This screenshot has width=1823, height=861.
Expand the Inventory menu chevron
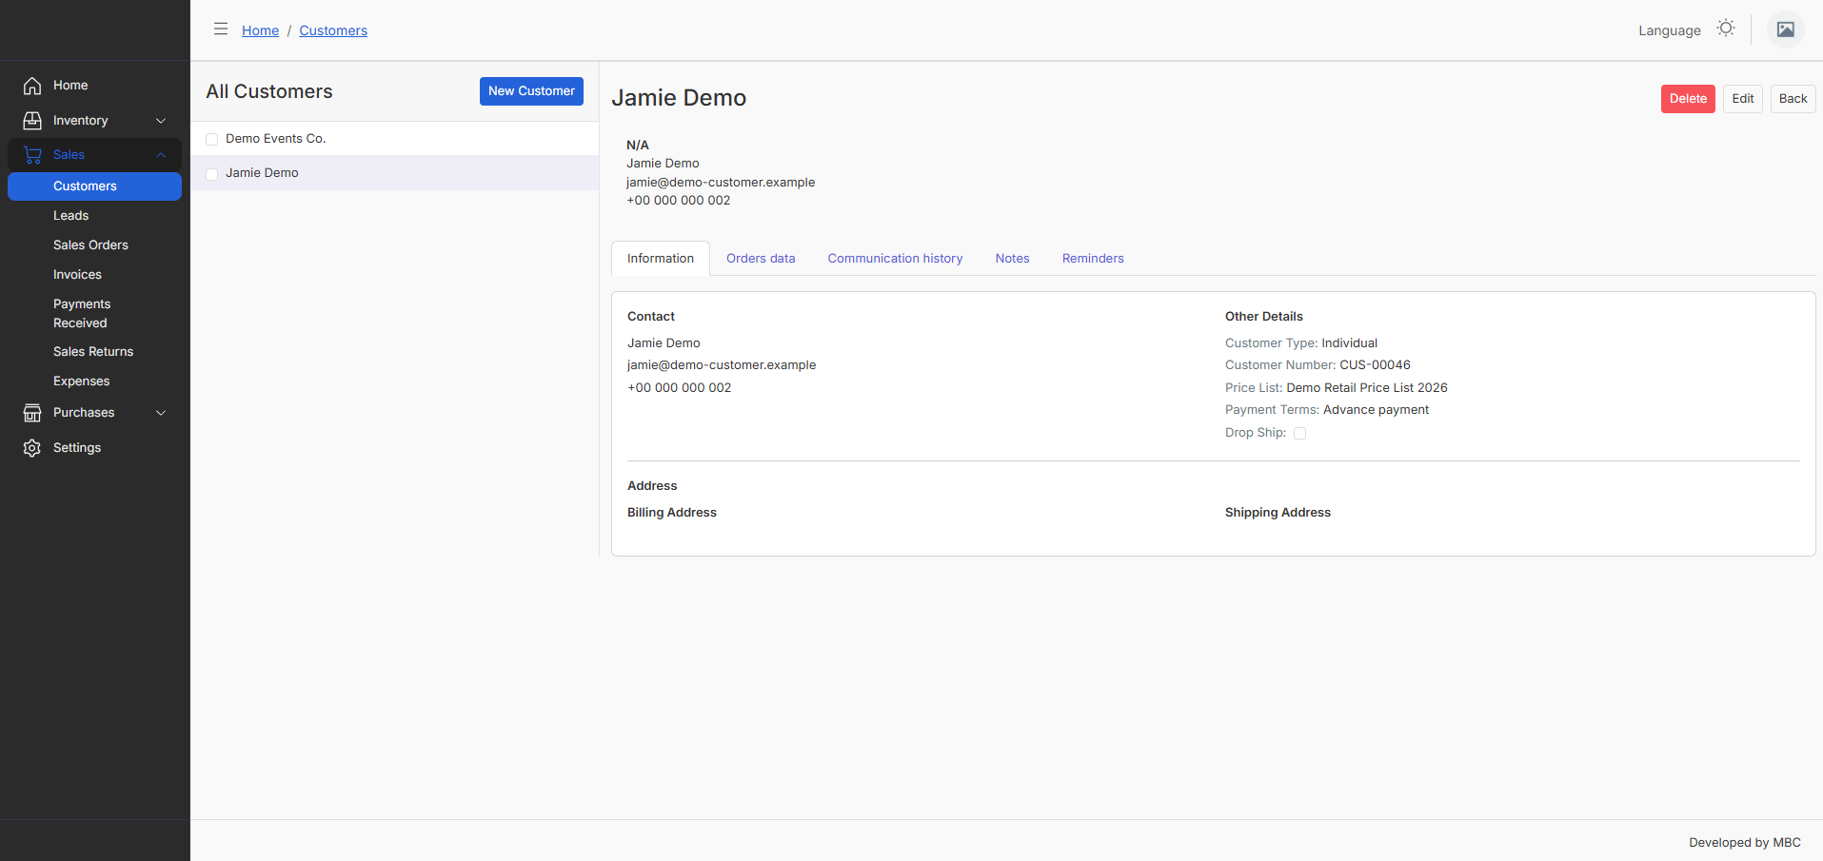coord(161,121)
